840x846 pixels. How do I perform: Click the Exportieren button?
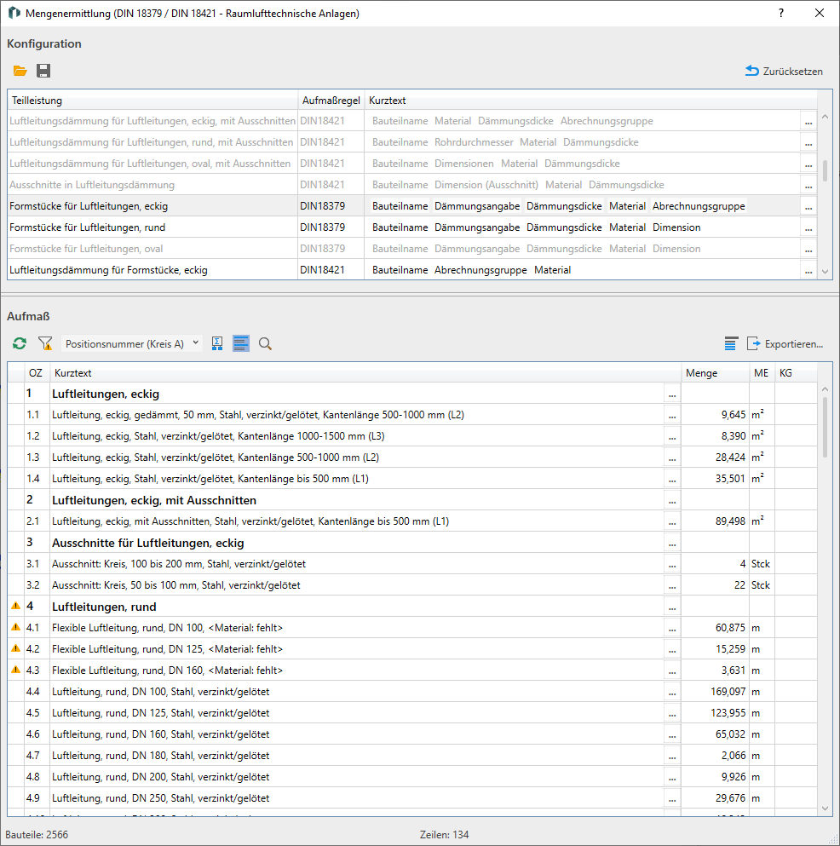(x=785, y=343)
